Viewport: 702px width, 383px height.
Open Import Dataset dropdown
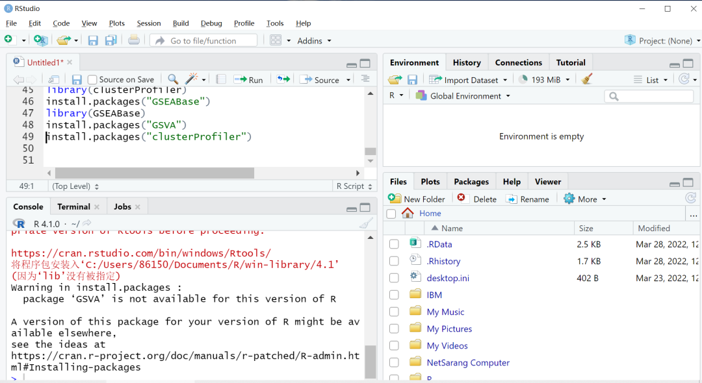pyautogui.click(x=468, y=80)
